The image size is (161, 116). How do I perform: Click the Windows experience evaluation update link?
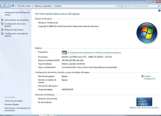94,53
